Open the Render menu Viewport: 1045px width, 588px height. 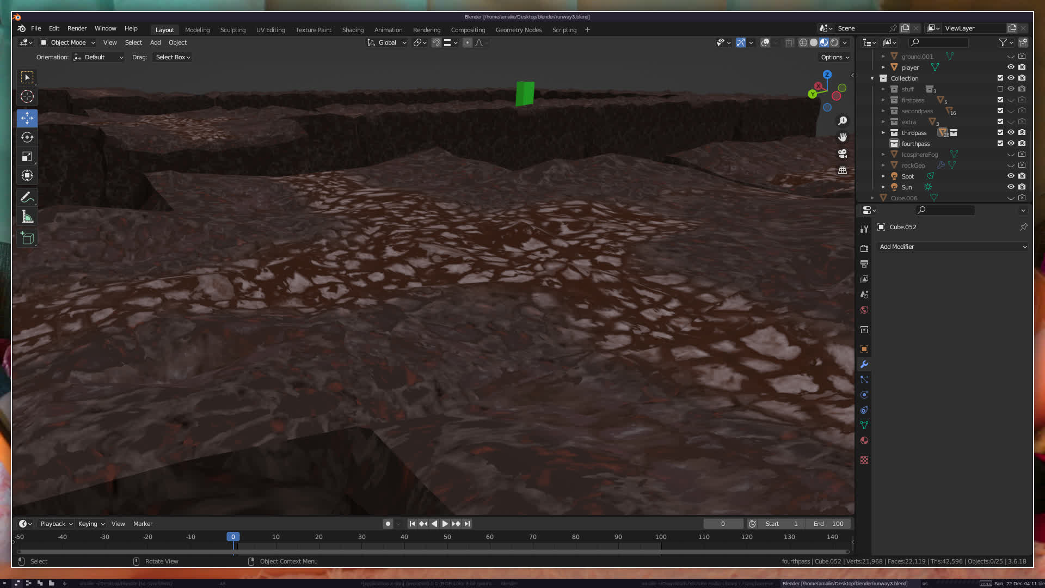click(x=77, y=28)
